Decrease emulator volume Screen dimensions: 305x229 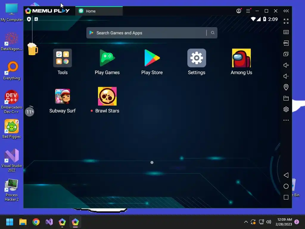pos(286,76)
